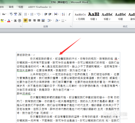
Task: Open the Paragraph (段落) dialog launcher
Action: pos(70,26)
